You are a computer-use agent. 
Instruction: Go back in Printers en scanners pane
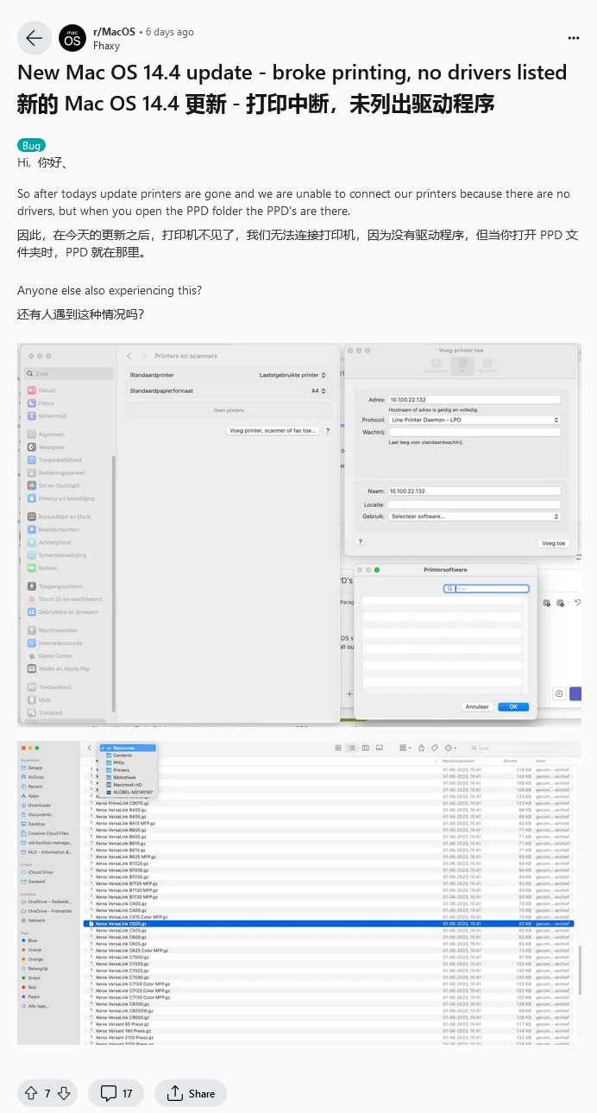point(129,356)
